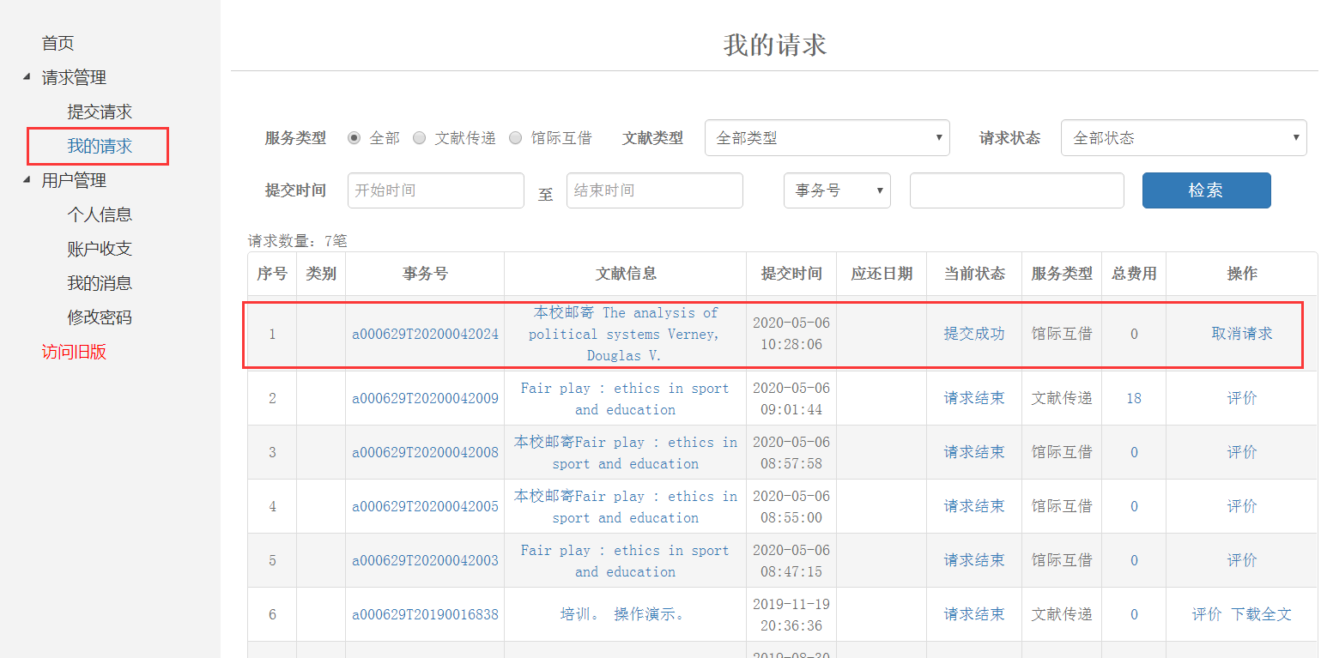1321x658 pixels.
Task: Click the search keyword text box
Action: tap(1016, 190)
